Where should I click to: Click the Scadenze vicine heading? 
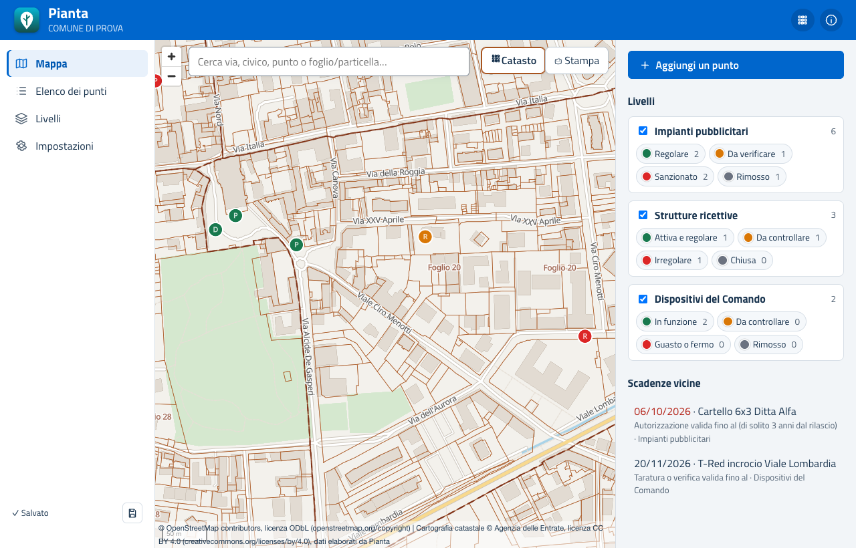tap(664, 383)
